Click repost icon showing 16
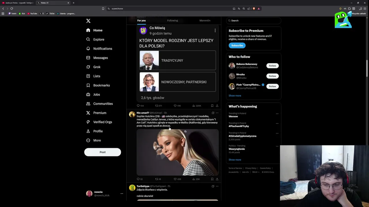This screenshot has height=207, width=369. pos(157,179)
